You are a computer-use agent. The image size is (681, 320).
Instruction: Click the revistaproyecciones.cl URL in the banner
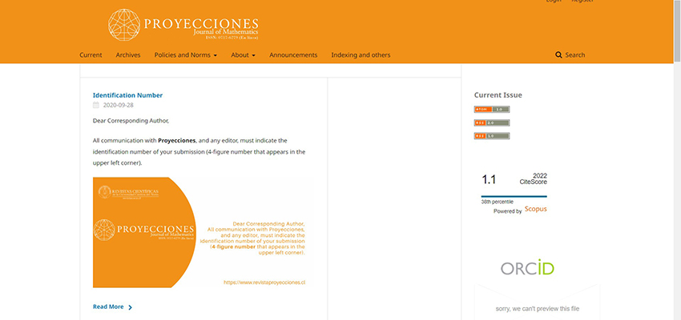click(x=264, y=282)
